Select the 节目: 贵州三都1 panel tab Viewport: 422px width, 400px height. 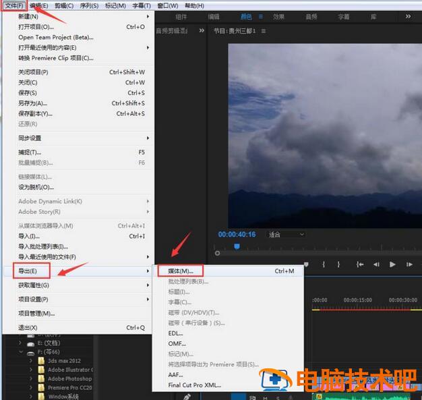pyautogui.click(x=235, y=31)
